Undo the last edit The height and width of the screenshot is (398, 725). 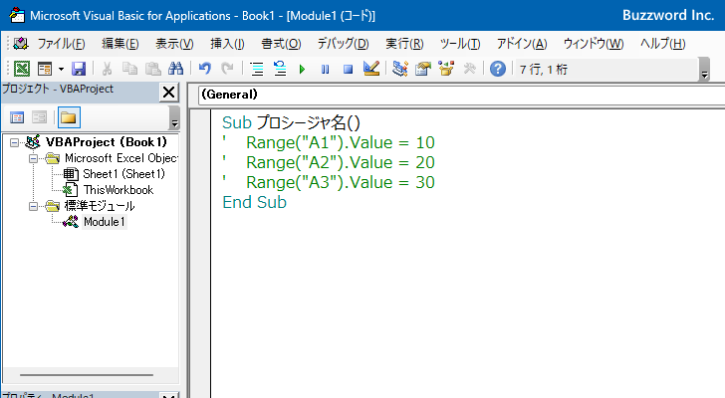(205, 69)
